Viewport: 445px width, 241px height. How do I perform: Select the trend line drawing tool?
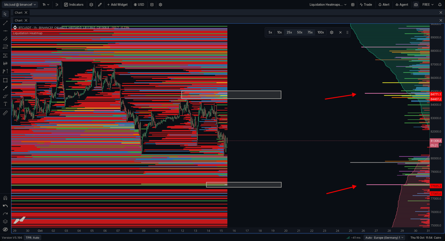point(5,23)
